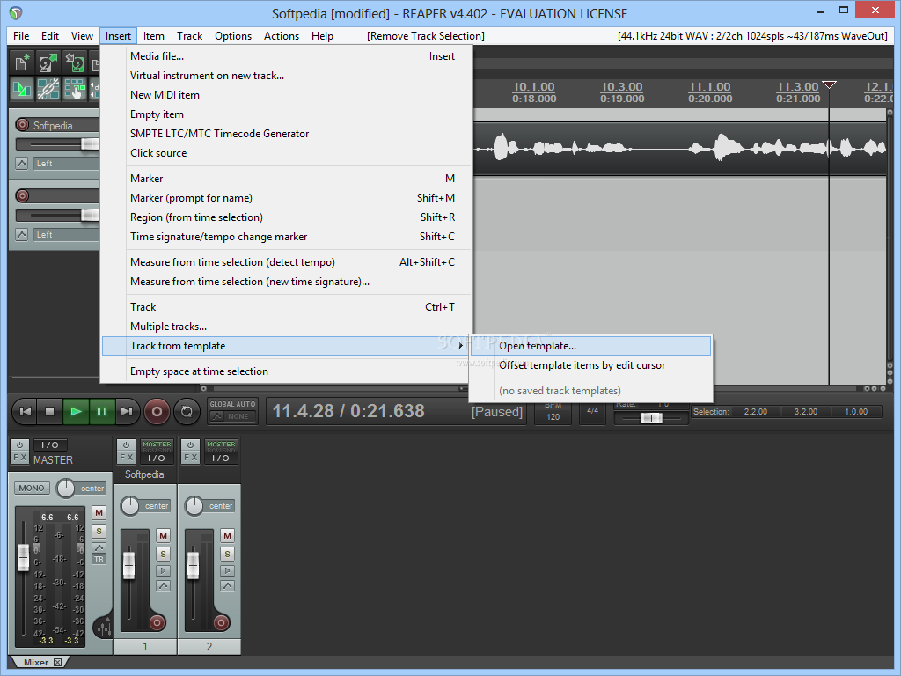Choose Media file... from Insert menu
Image resolution: width=901 pixels, height=676 pixels.
286,56
